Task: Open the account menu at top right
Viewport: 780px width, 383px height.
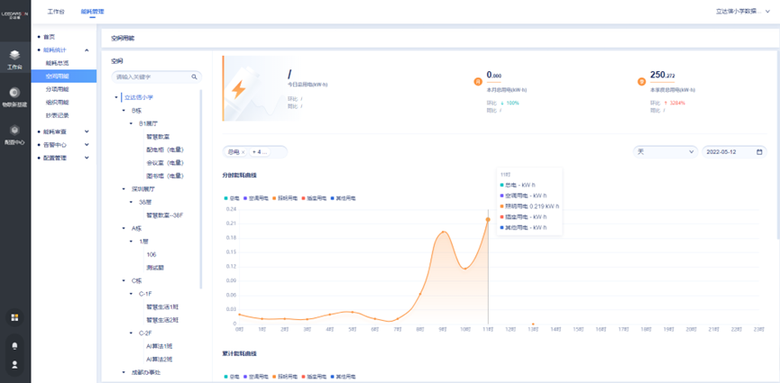Action: click(x=738, y=12)
